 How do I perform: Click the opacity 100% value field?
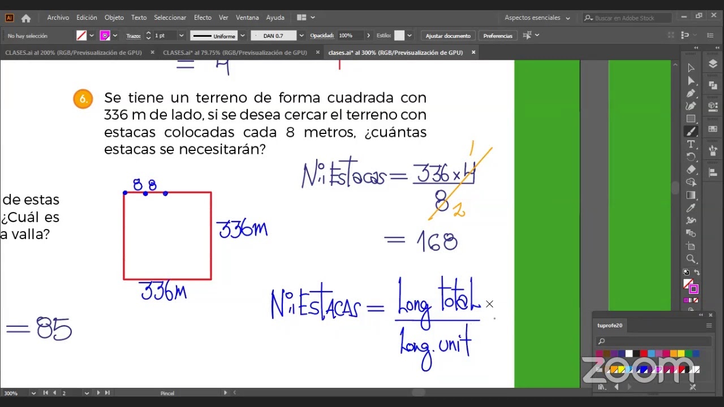[351, 36]
